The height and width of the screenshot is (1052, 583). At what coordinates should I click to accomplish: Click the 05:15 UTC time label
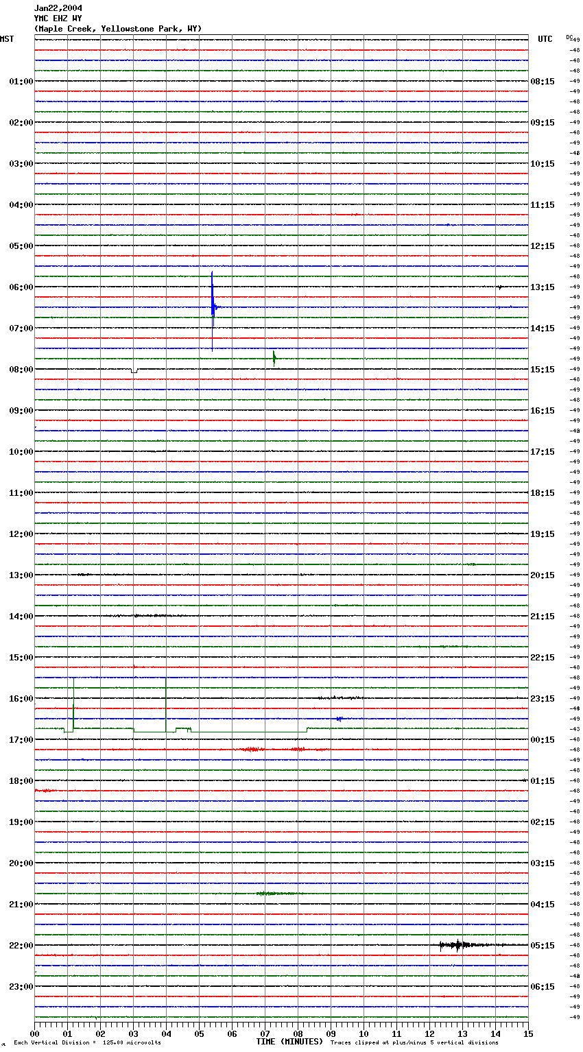(x=543, y=946)
